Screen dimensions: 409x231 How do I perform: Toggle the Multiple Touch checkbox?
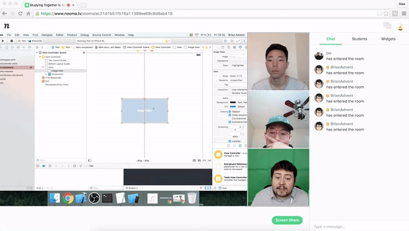click(230, 93)
